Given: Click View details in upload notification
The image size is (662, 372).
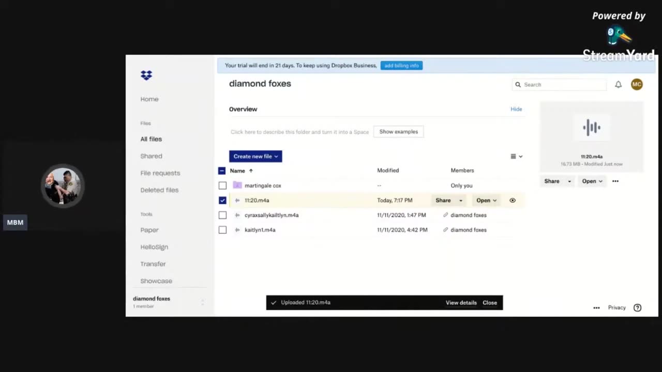Looking at the screenshot, I should 461,303.
